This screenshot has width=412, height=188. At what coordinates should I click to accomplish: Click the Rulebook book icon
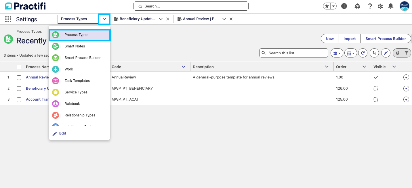(56, 104)
